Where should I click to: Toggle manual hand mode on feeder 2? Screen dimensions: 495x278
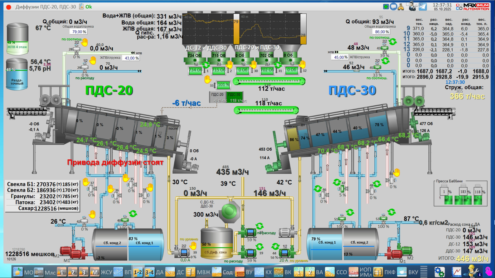229,65
